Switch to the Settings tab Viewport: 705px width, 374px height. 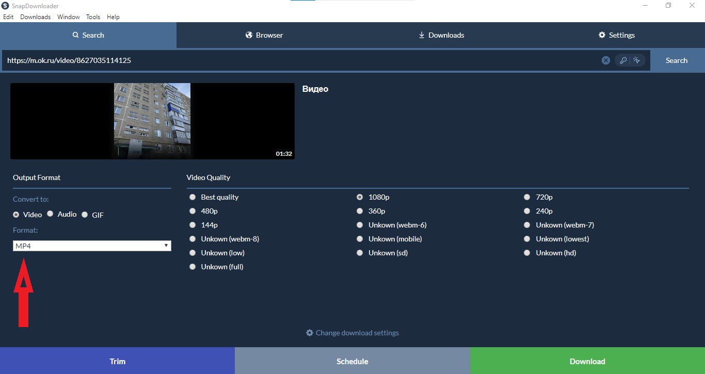point(617,35)
